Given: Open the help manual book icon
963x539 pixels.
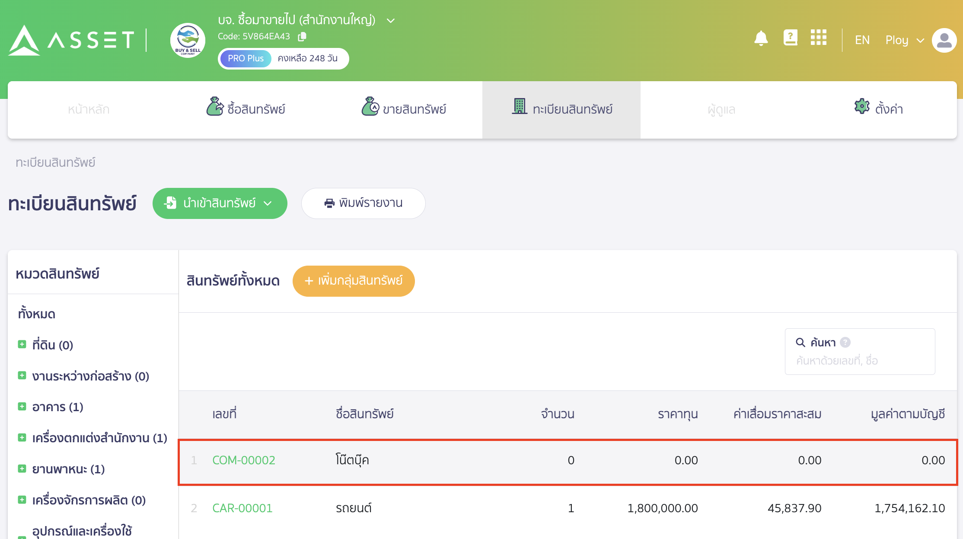Looking at the screenshot, I should click(790, 38).
